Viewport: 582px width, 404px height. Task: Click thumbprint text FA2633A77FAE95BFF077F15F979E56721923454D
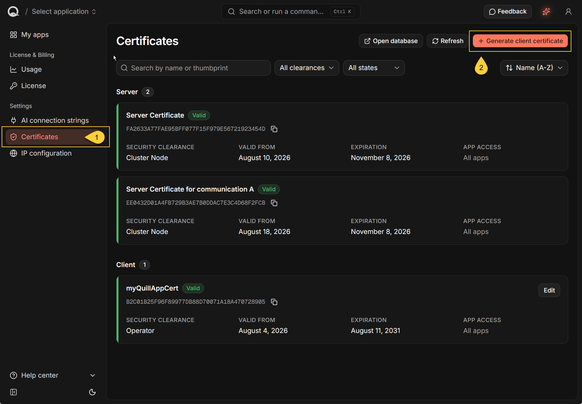pos(196,129)
